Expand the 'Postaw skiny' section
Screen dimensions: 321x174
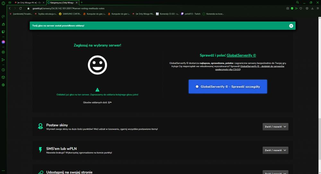point(275,127)
